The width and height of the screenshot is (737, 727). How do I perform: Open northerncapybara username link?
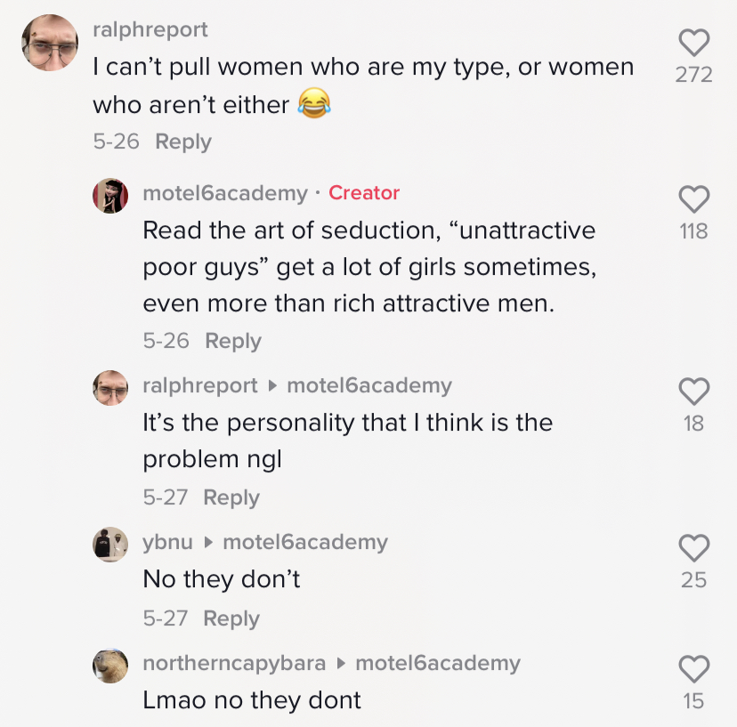234,663
